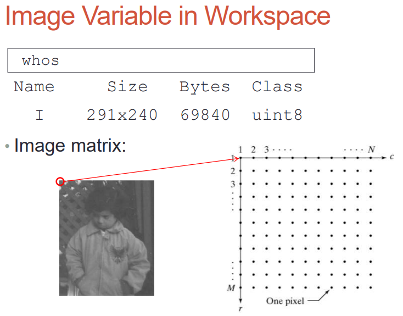Click the 'whos' command text box
Screen dimensions: 403x316
coord(161,60)
